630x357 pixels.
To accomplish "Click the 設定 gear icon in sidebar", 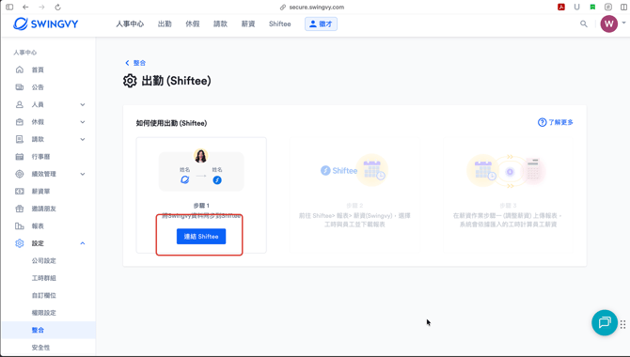I will pyautogui.click(x=20, y=243).
